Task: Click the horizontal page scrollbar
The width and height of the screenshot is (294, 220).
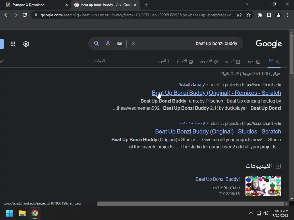Action: coord(191,204)
